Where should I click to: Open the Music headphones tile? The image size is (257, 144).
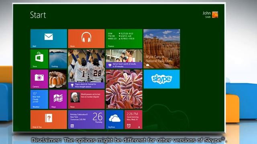[x=86, y=39]
